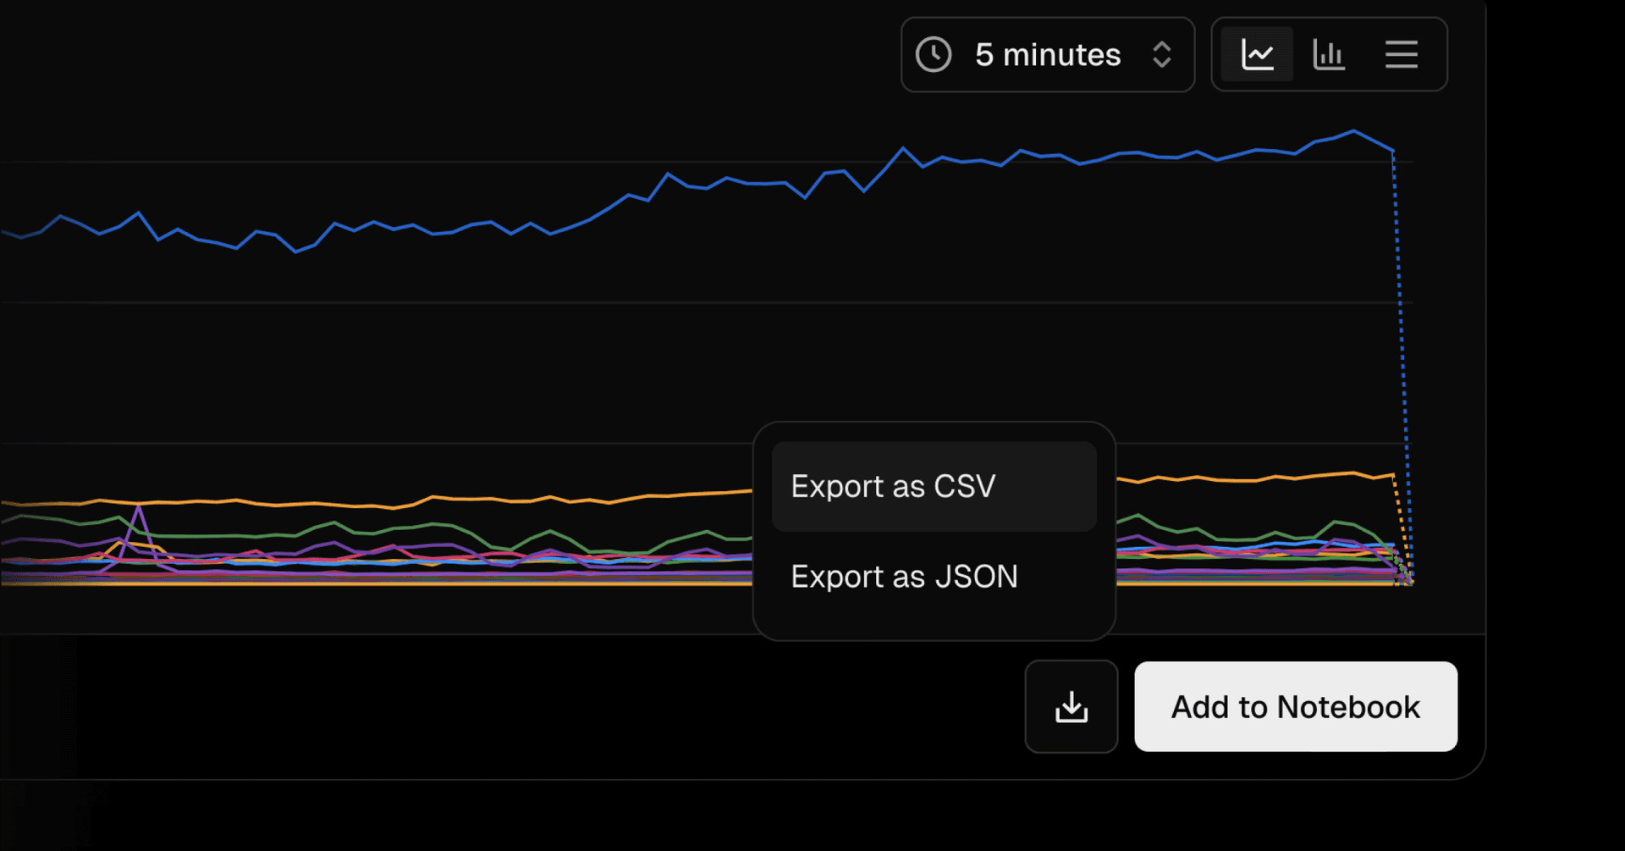Switch to the bar chart view
The height and width of the screenshot is (851, 1625).
click(1329, 55)
